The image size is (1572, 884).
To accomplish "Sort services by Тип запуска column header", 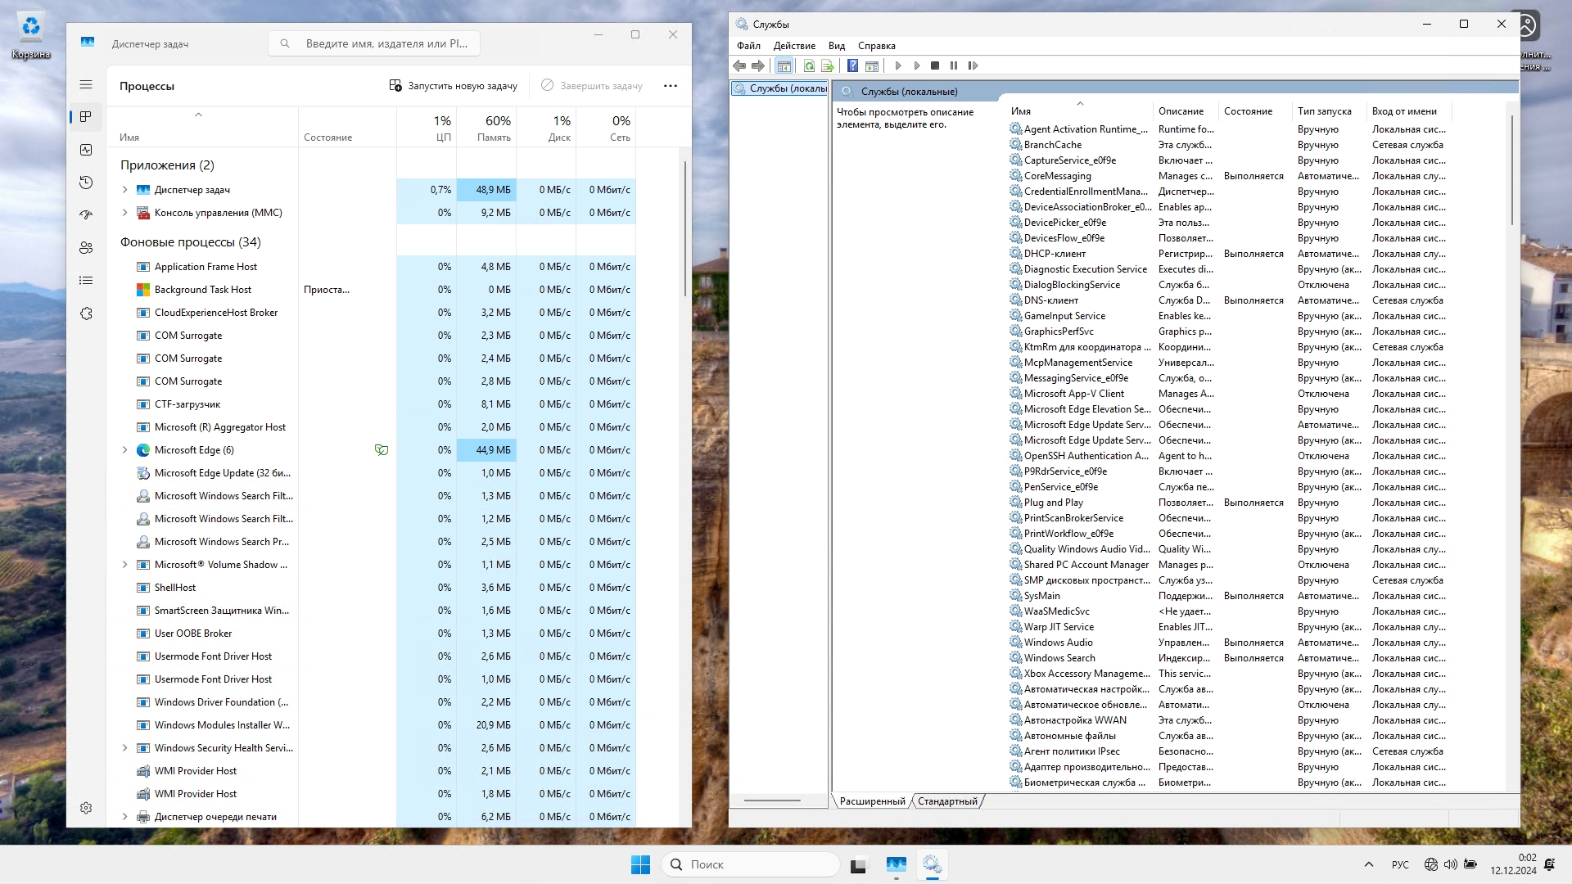I will pyautogui.click(x=1324, y=111).
